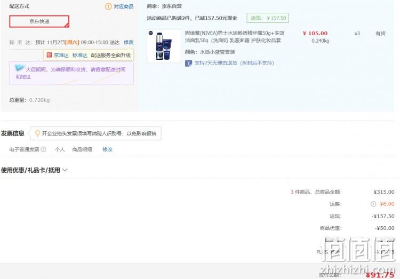
Task: Click 修改 in the invoice information row
Action: point(107,149)
